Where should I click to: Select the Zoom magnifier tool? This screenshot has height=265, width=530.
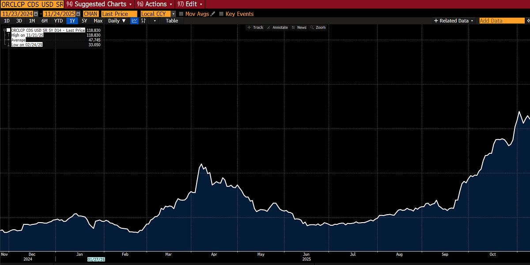coord(319,27)
